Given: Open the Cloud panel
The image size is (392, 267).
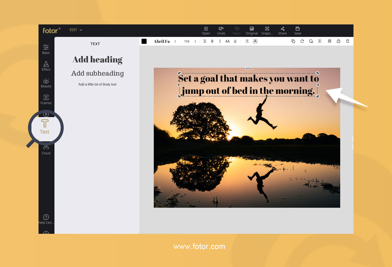Looking at the screenshot, I should pyautogui.click(x=46, y=150).
